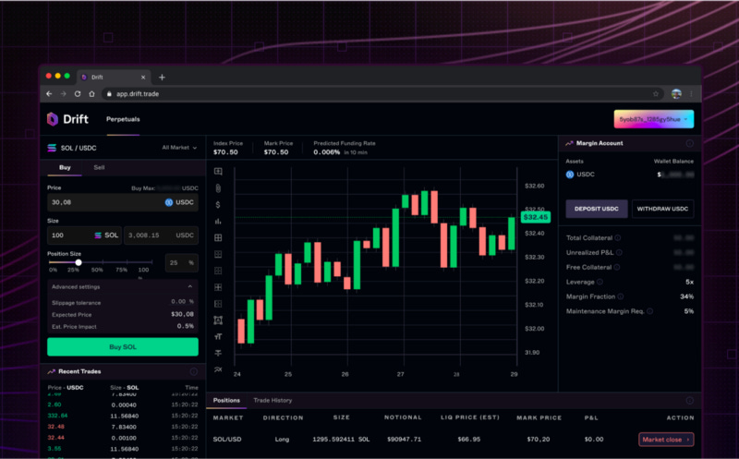The width and height of the screenshot is (739, 459).
Task: Show info for Free Collateral
Action: 616,267
